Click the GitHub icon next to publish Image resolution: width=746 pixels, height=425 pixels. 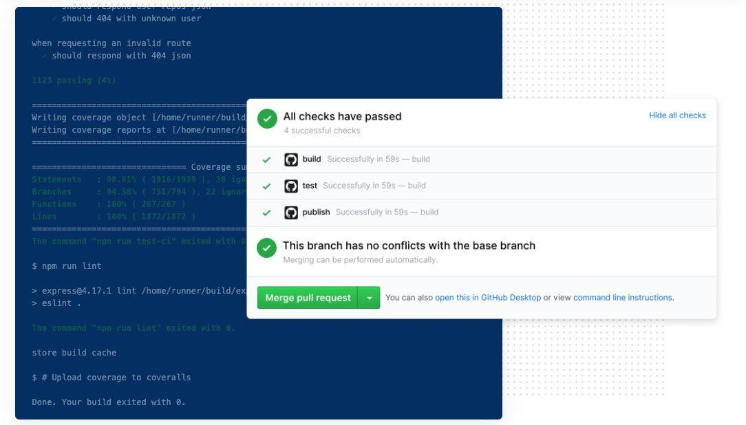coord(291,212)
